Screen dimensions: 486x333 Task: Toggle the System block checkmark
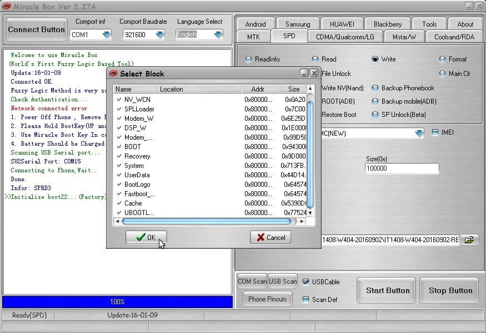point(119,166)
